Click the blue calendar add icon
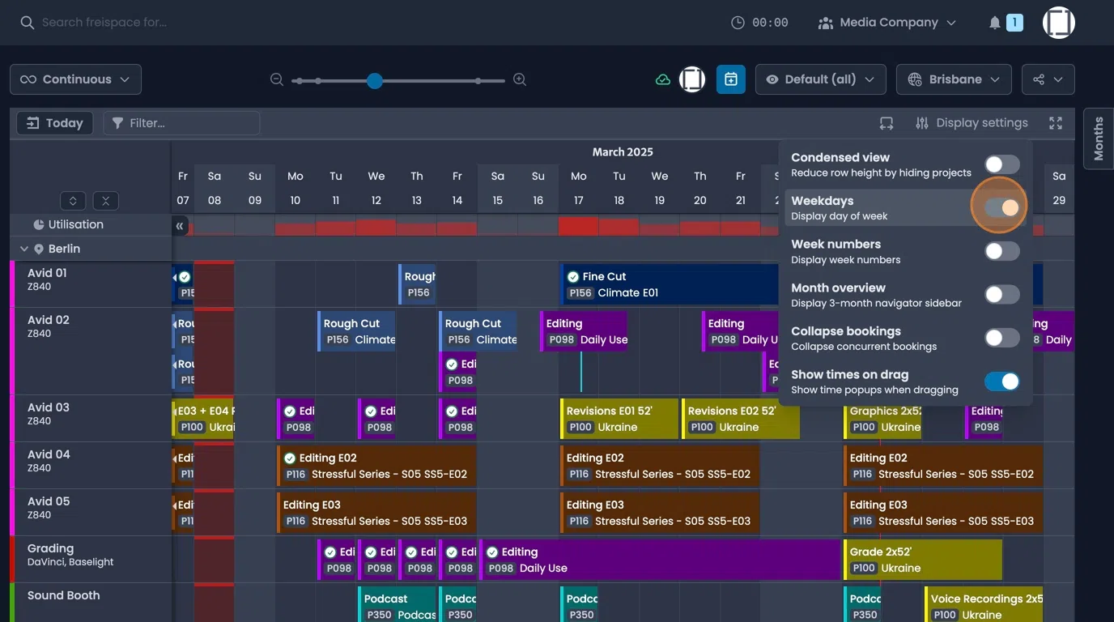The width and height of the screenshot is (1114, 622). click(730, 79)
